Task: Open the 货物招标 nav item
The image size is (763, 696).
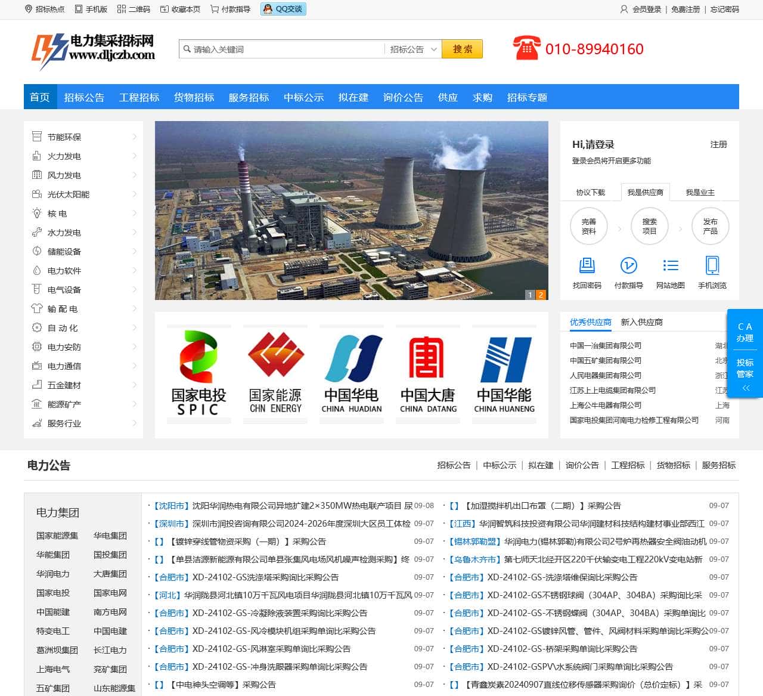Action: pos(194,97)
